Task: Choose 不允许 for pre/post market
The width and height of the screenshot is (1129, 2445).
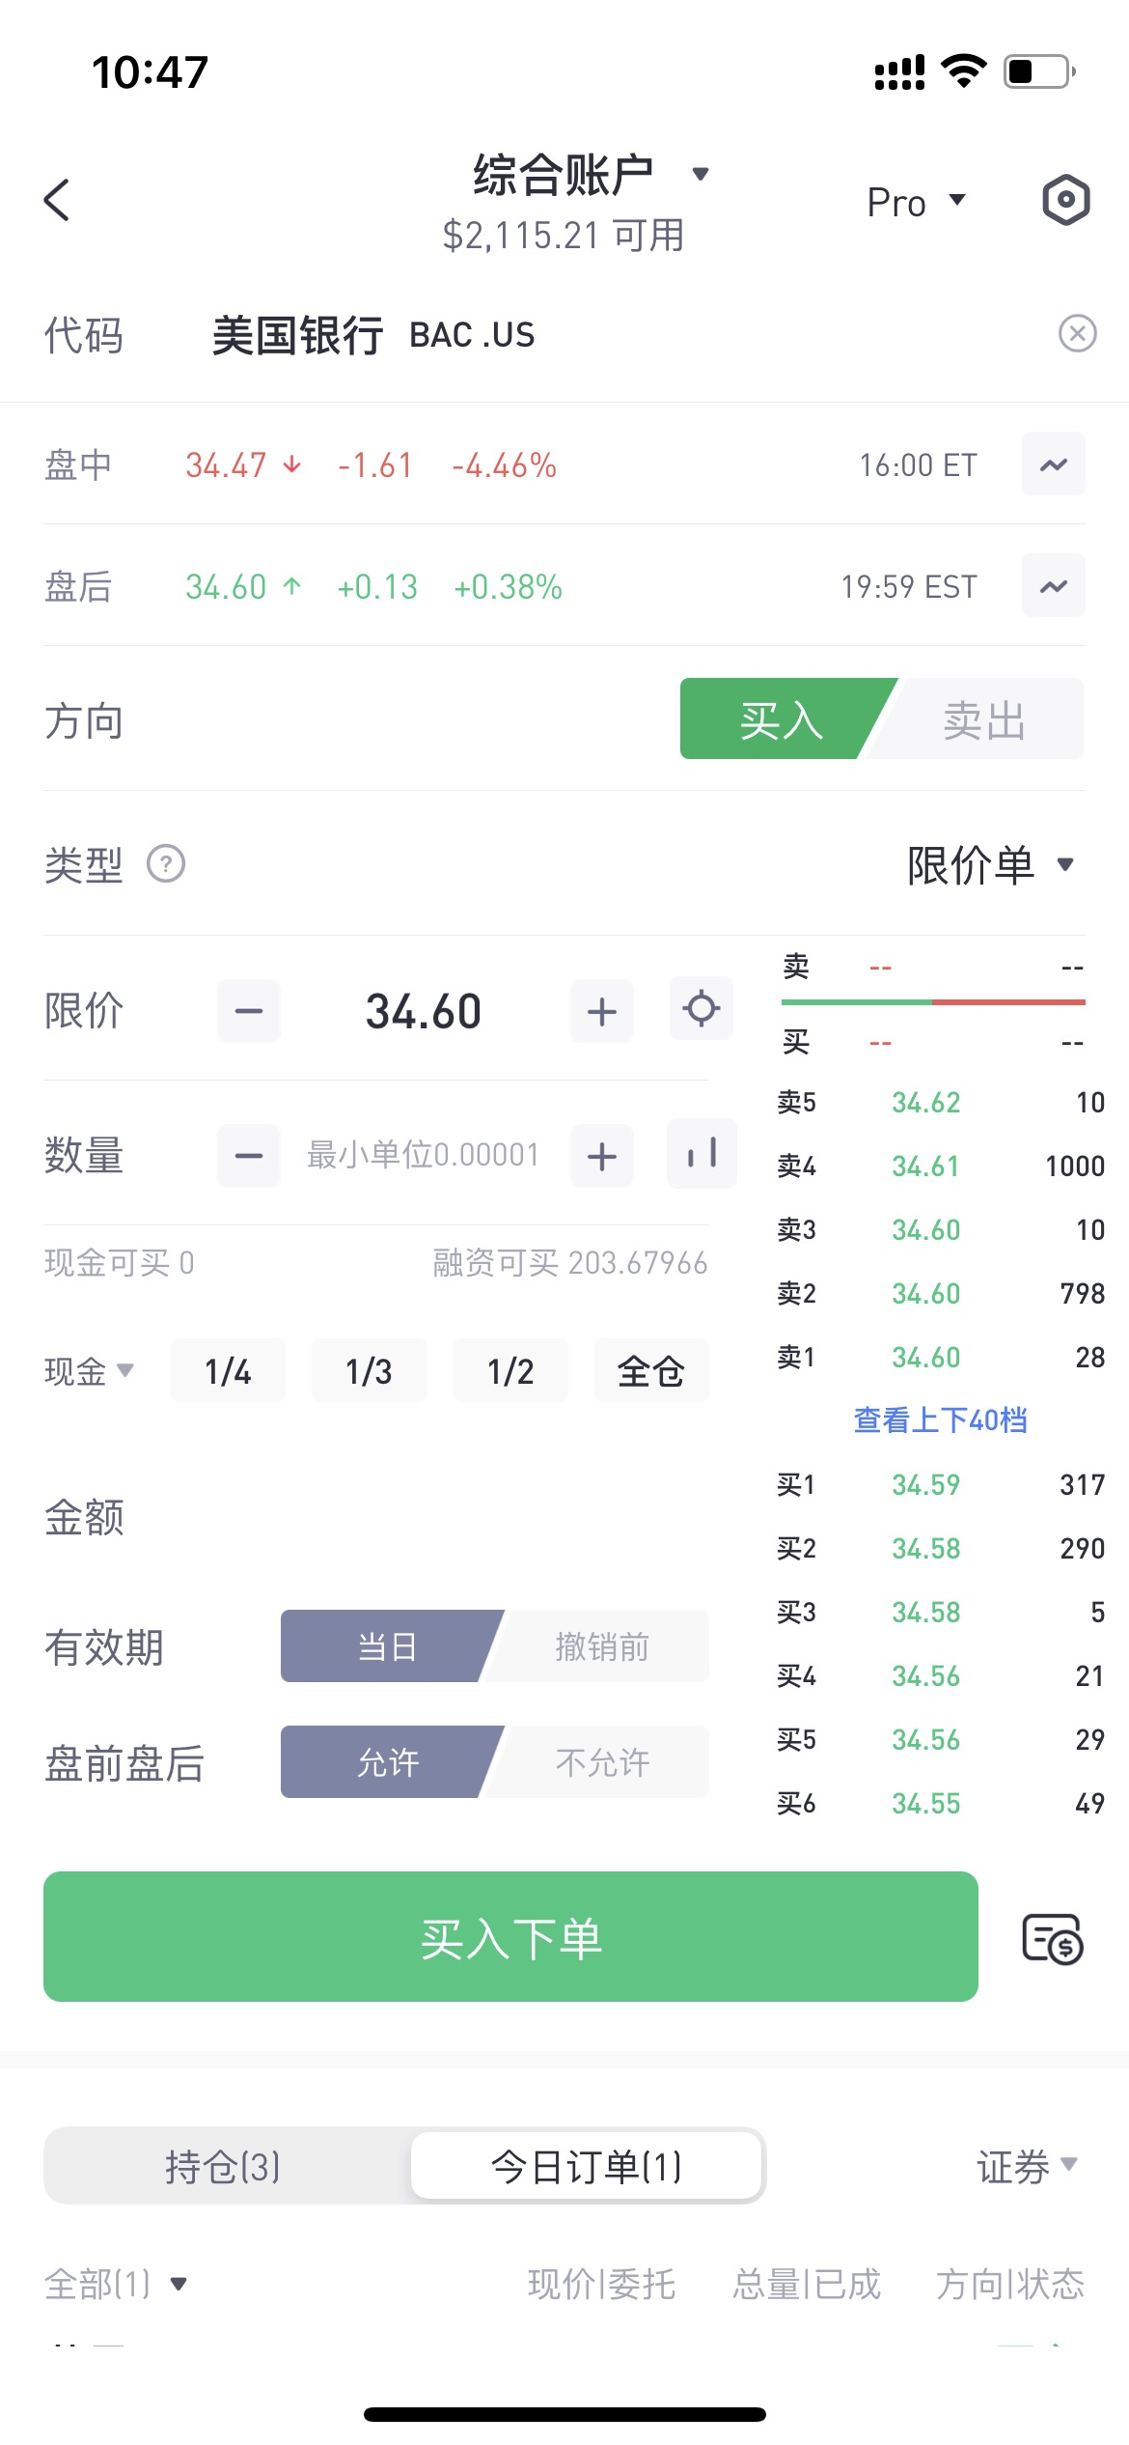Action: click(x=602, y=1762)
